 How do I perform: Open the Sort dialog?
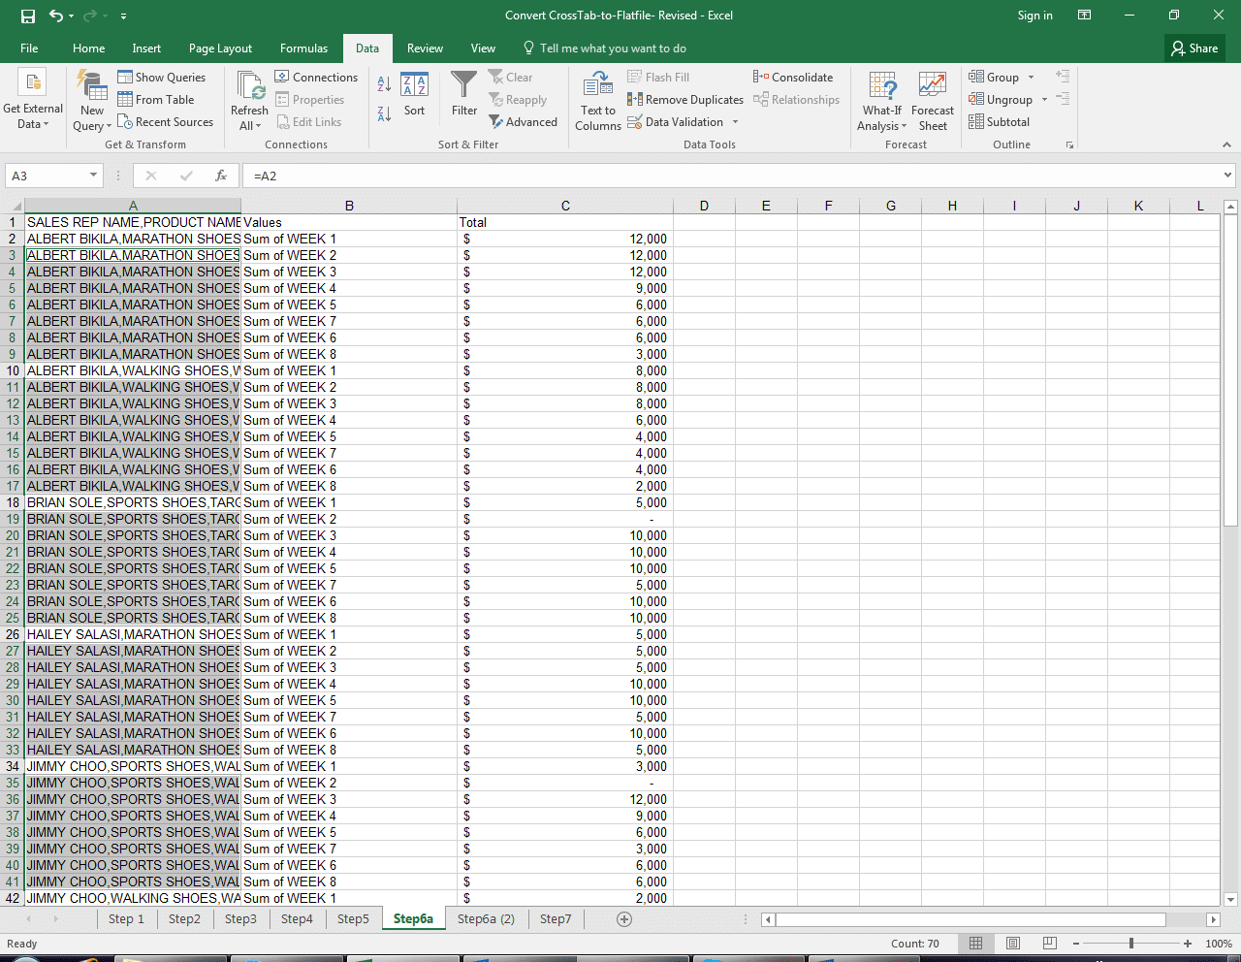click(x=414, y=94)
